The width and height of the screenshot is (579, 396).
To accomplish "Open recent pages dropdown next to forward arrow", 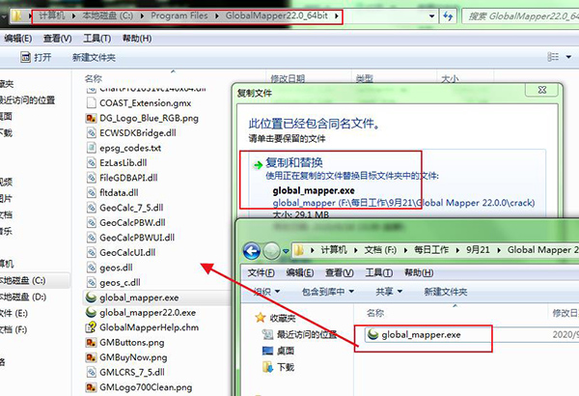I will click(x=286, y=251).
